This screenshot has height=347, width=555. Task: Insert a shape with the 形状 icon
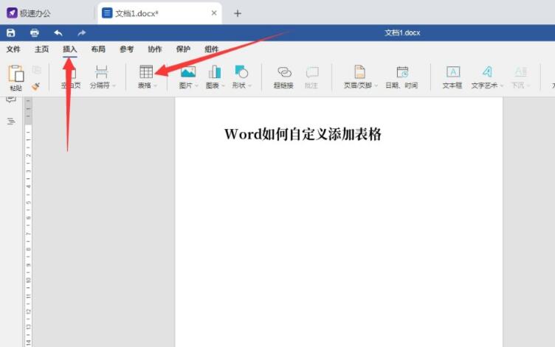coord(241,71)
